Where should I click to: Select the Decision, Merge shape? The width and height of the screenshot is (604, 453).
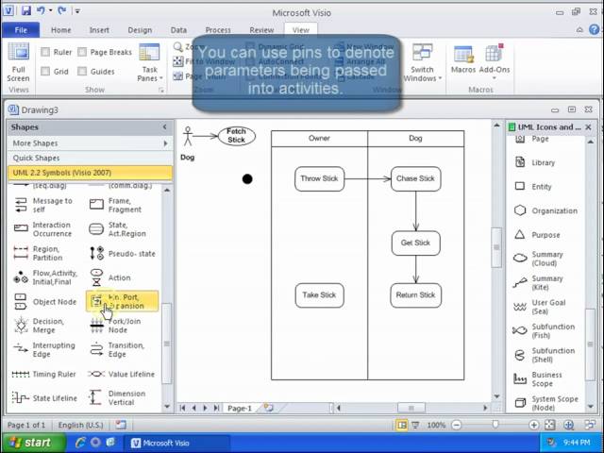coord(39,326)
